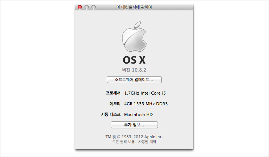Viewport: 269px width, 157px height.
Task: Select the Macintosh HD startup disk text
Action: (x=138, y=114)
